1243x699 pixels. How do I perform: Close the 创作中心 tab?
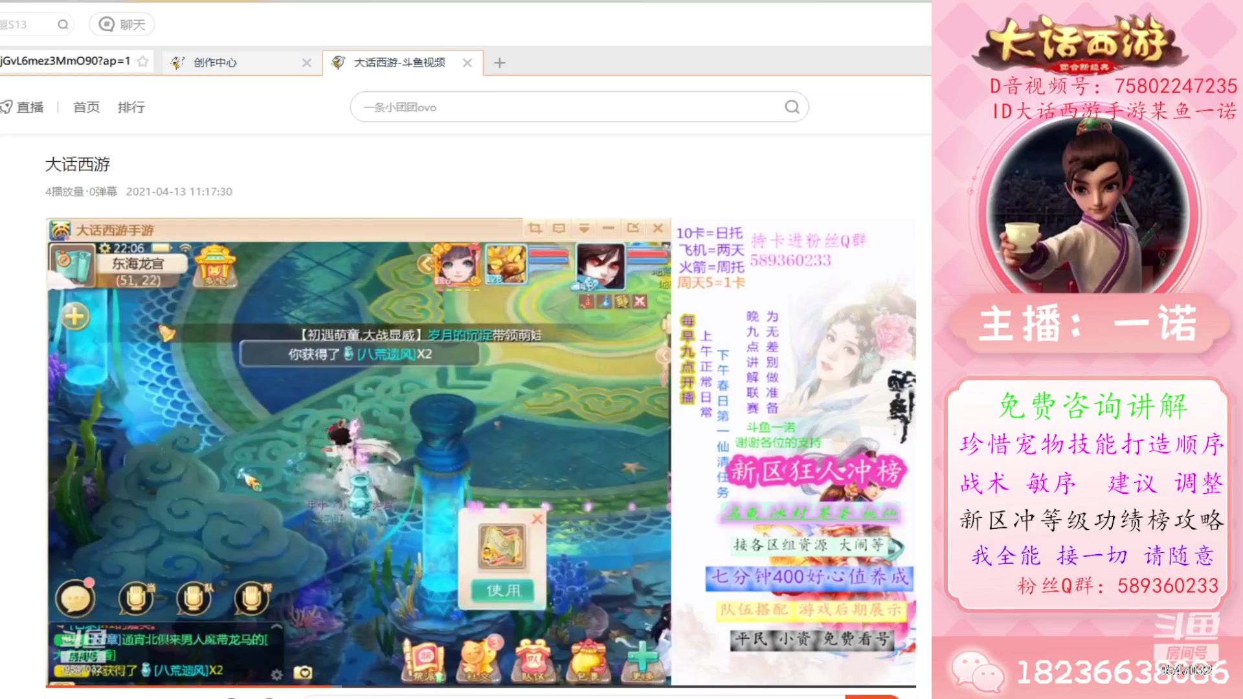[x=307, y=63]
